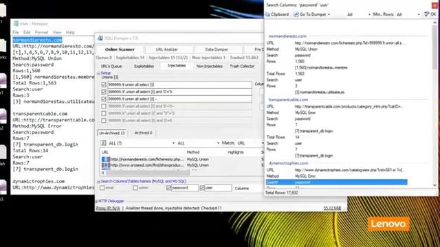Select the Un-Archived 13 tab
The height and width of the screenshot is (247, 440).
pyautogui.click(x=112, y=132)
